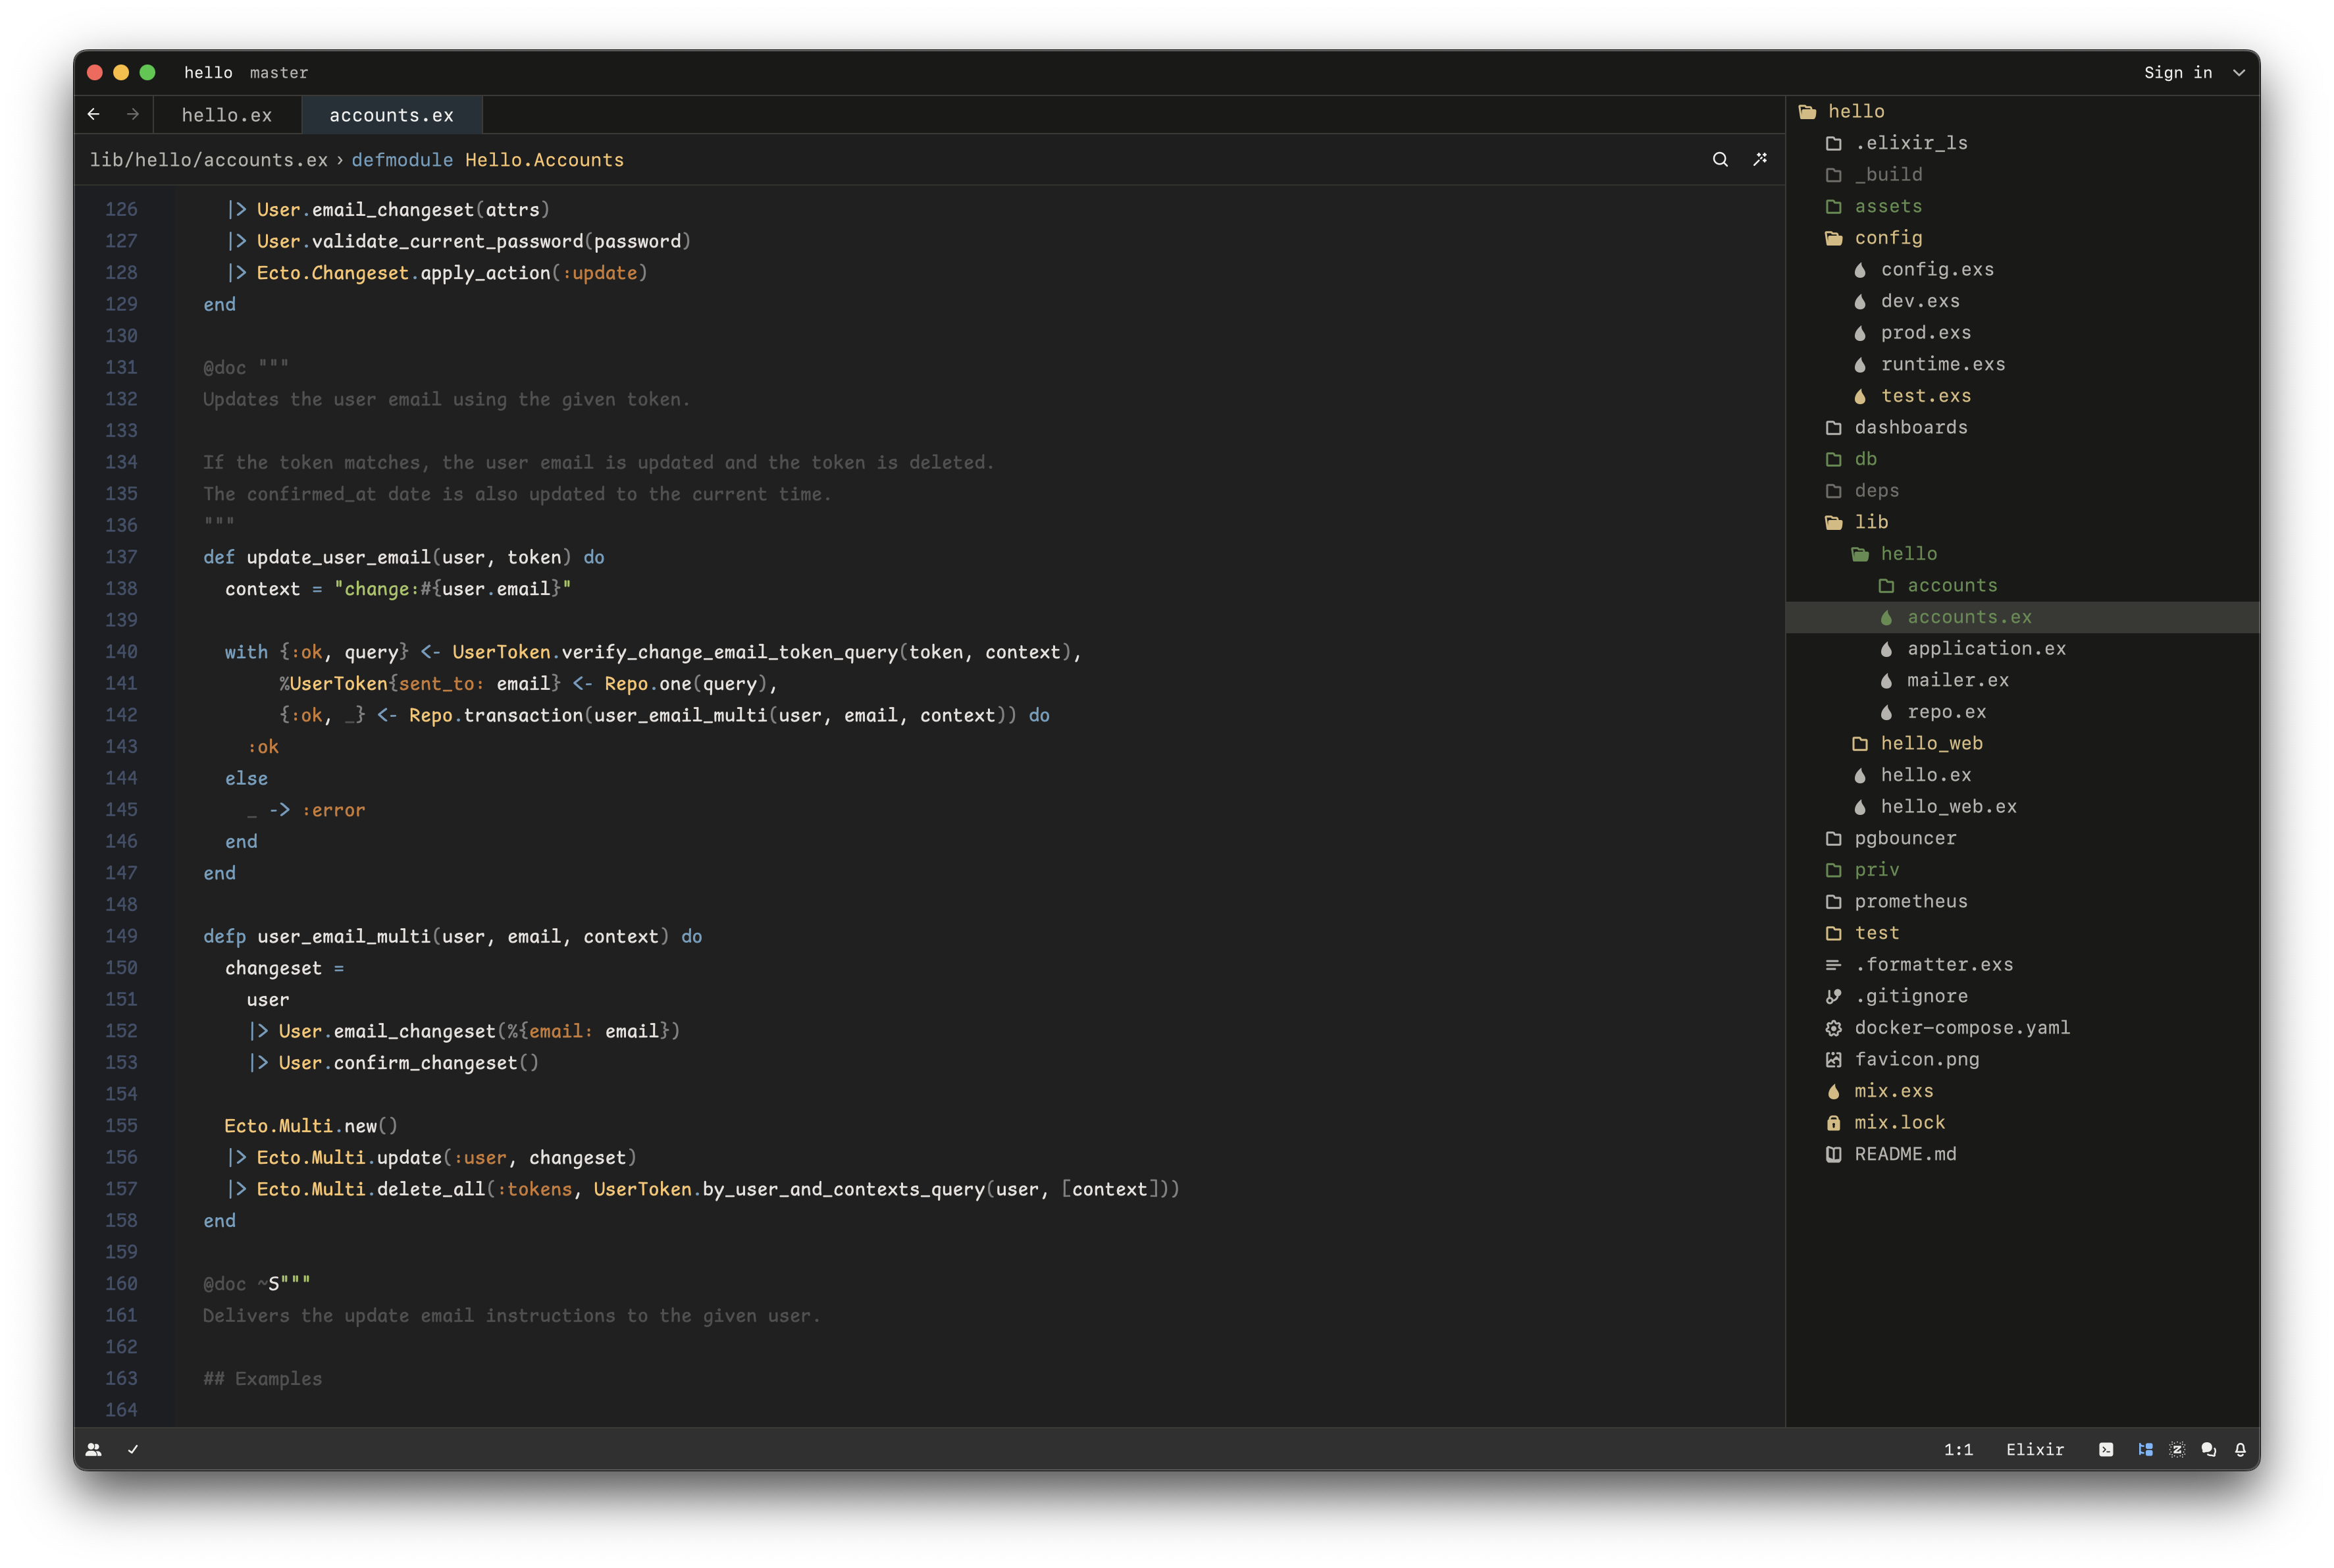Image resolution: width=2334 pixels, height=1568 pixels.
Task: Open the chat panel icon
Action: (2209, 1449)
